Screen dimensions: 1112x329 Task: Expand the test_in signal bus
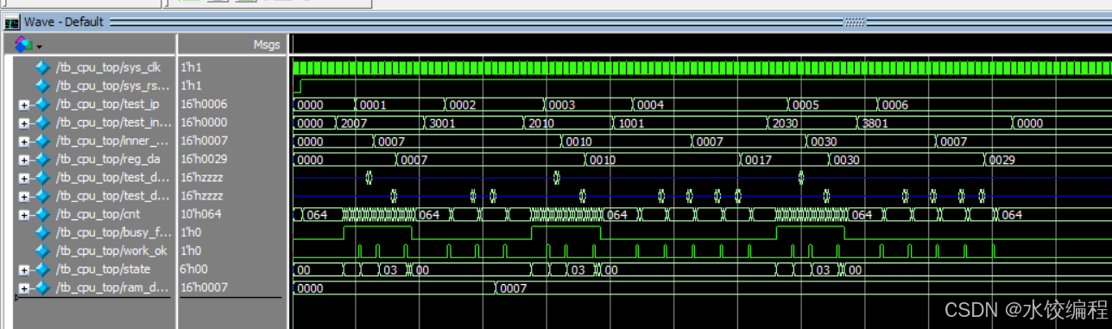[24, 123]
